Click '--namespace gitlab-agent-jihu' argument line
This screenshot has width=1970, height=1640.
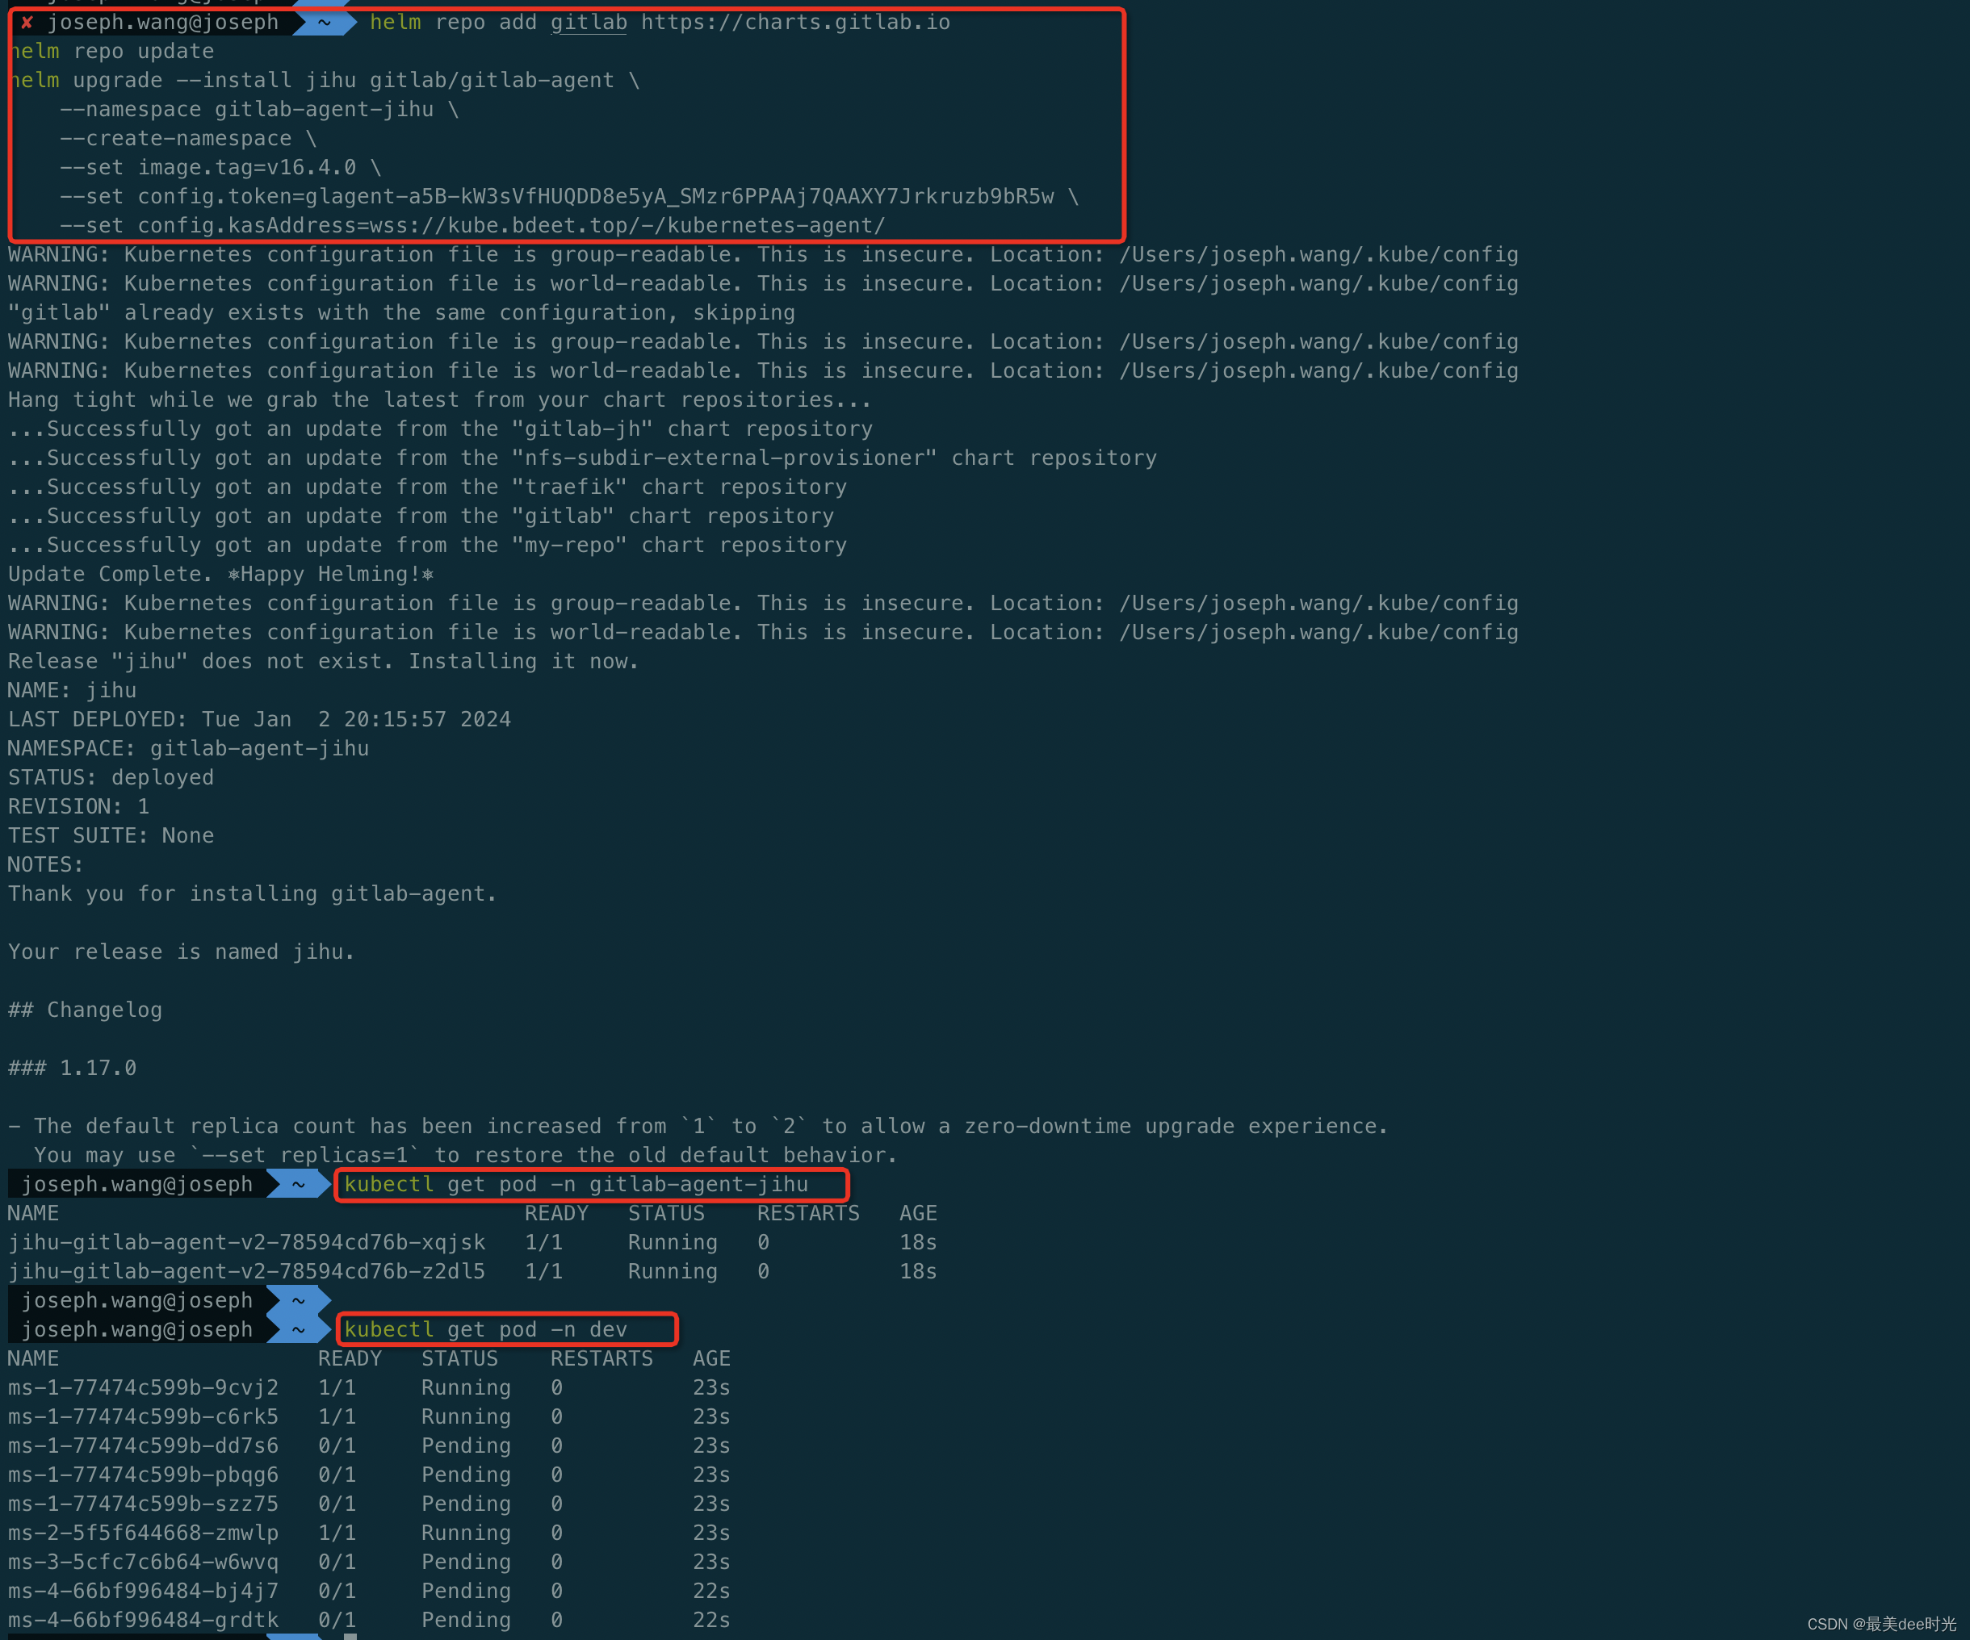pyautogui.click(x=259, y=110)
